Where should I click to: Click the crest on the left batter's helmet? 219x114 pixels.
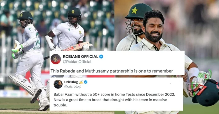(x=21, y=15)
